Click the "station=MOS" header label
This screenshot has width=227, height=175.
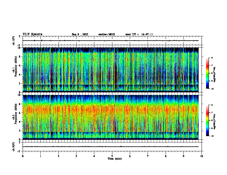tap(107, 34)
